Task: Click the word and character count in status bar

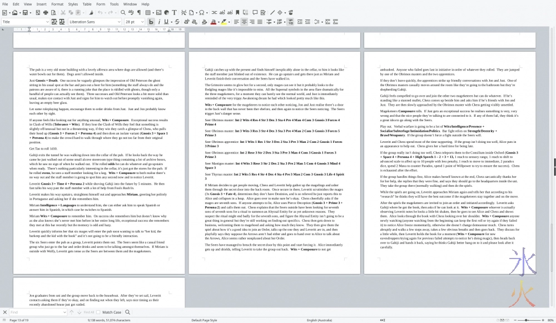Action: (108, 320)
